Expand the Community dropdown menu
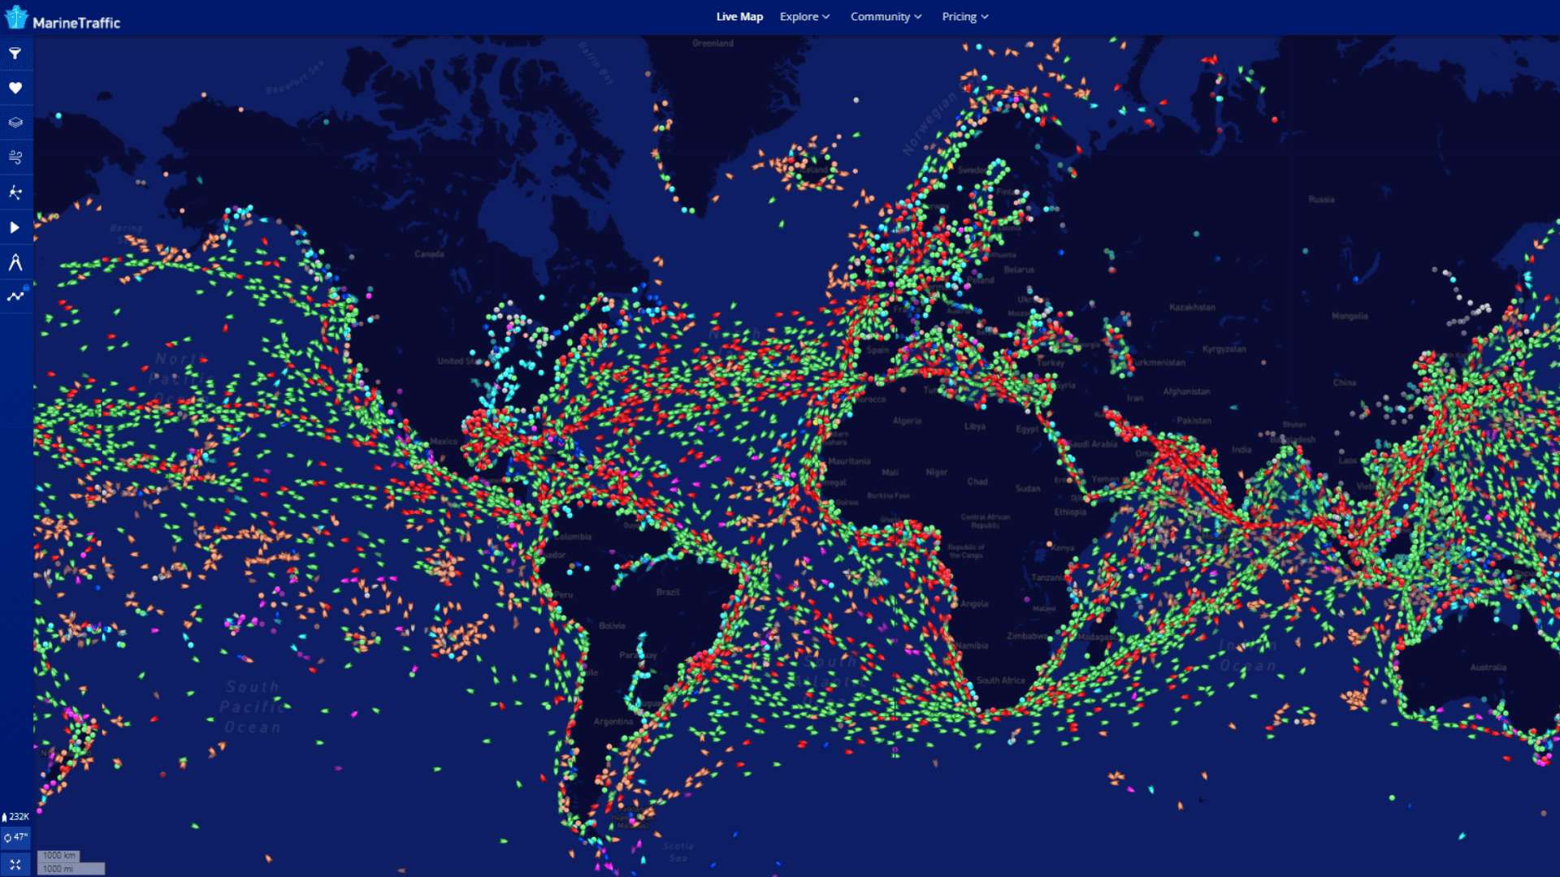The width and height of the screenshot is (1560, 877). pyautogui.click(x=885, y=16)
